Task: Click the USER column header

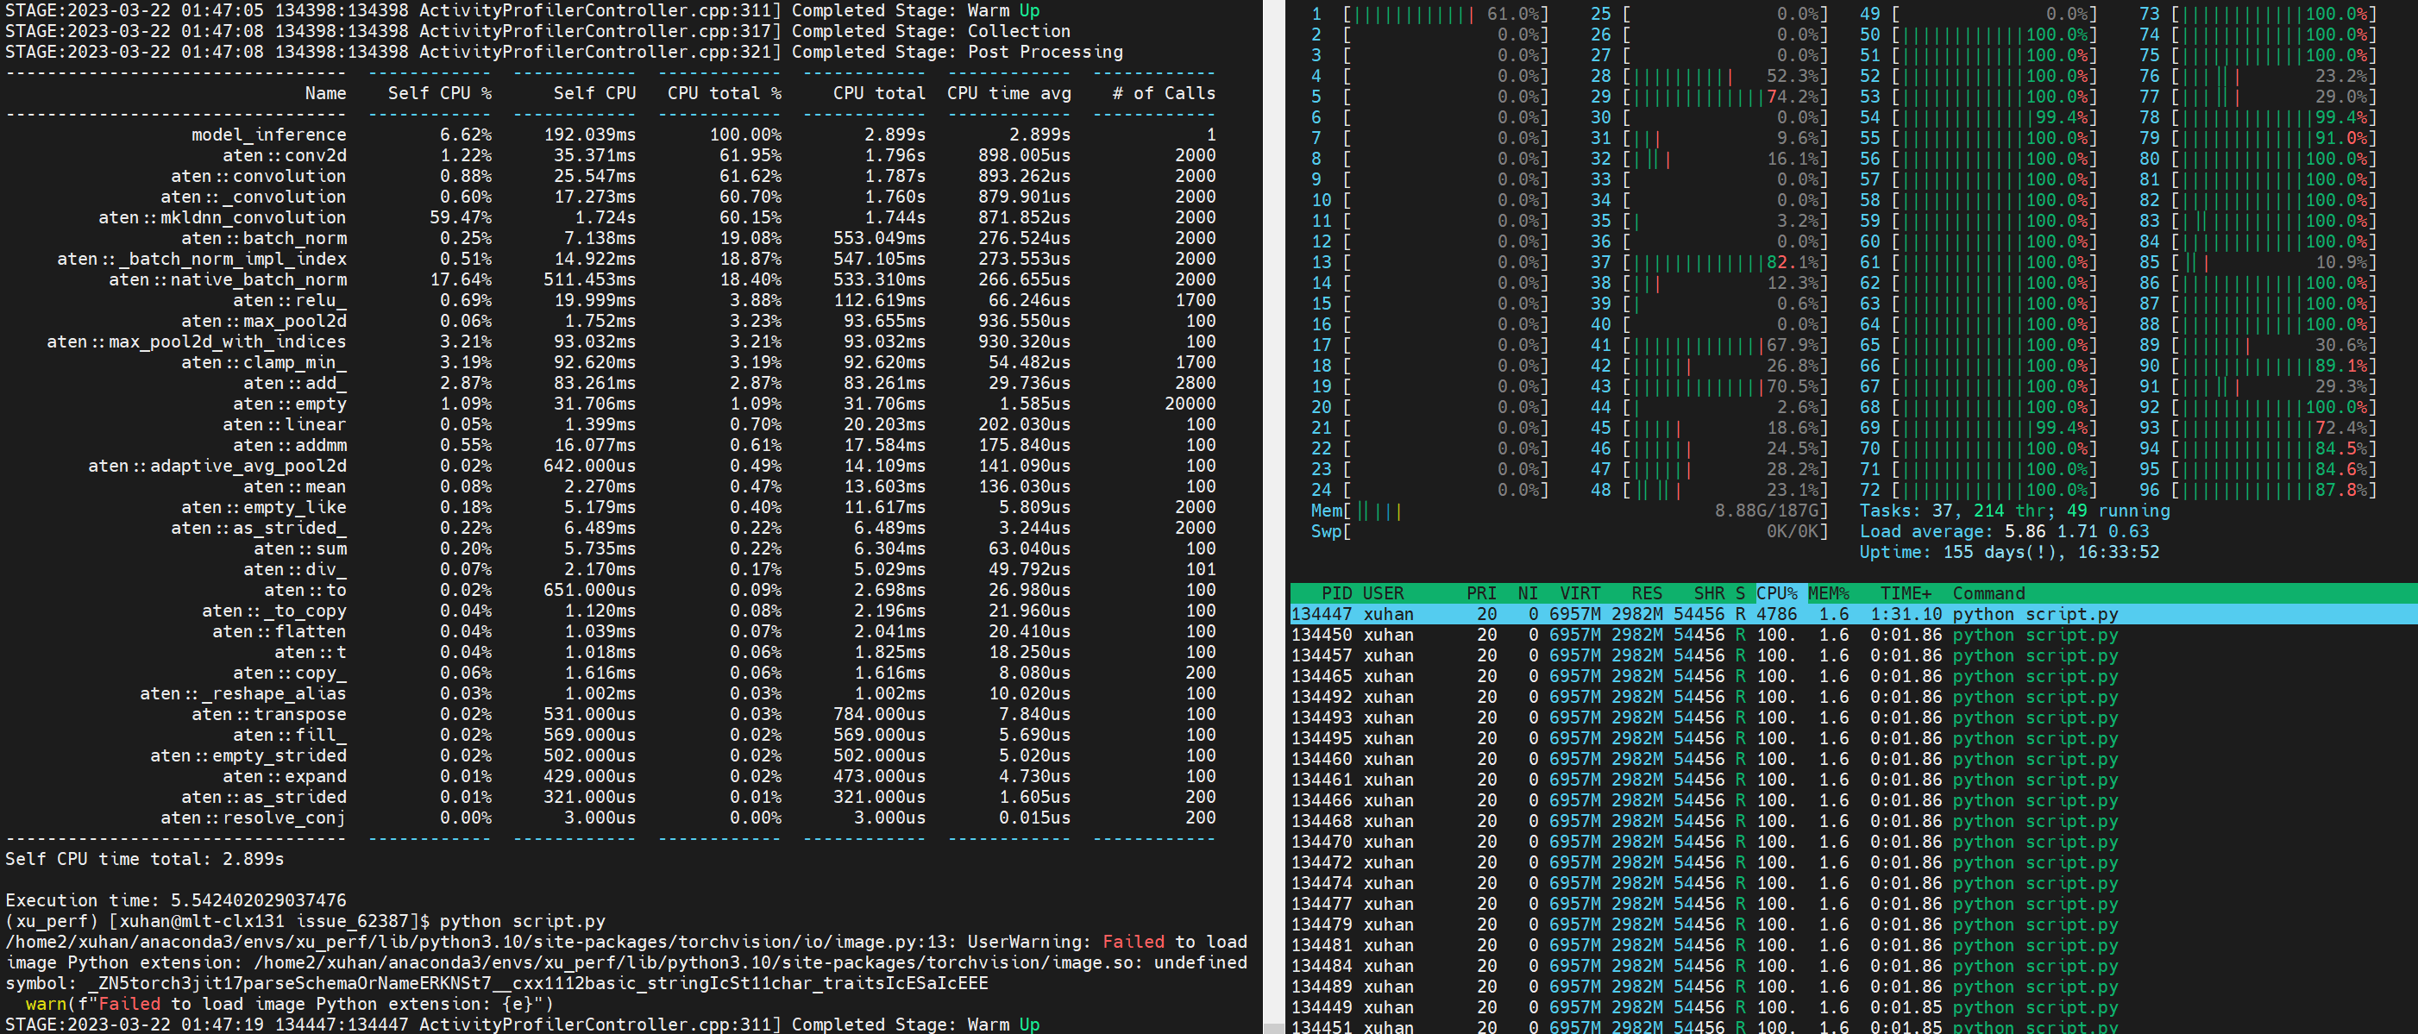Action: 1385,593
